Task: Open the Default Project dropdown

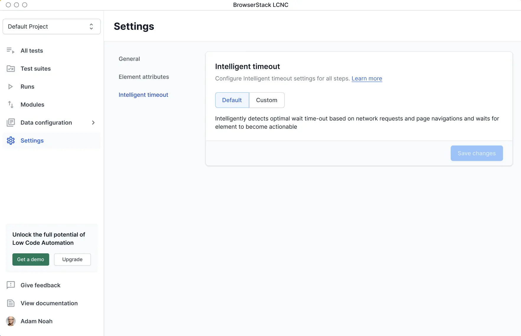Action: click(51, 27)
